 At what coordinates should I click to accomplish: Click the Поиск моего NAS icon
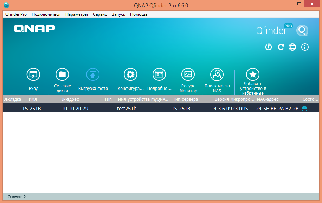point(217,75)
